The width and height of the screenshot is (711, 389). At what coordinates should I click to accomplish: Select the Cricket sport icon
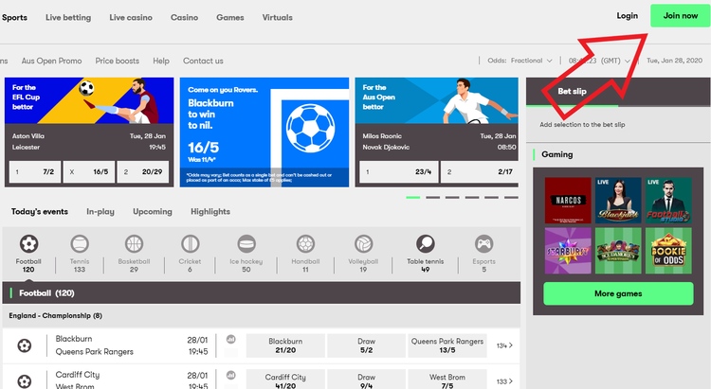click(190, 244)
